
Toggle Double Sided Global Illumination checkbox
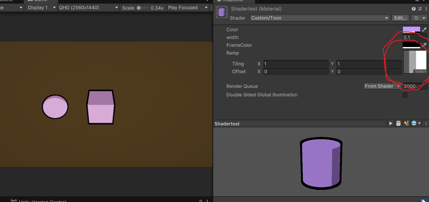(x=405, y=95)
